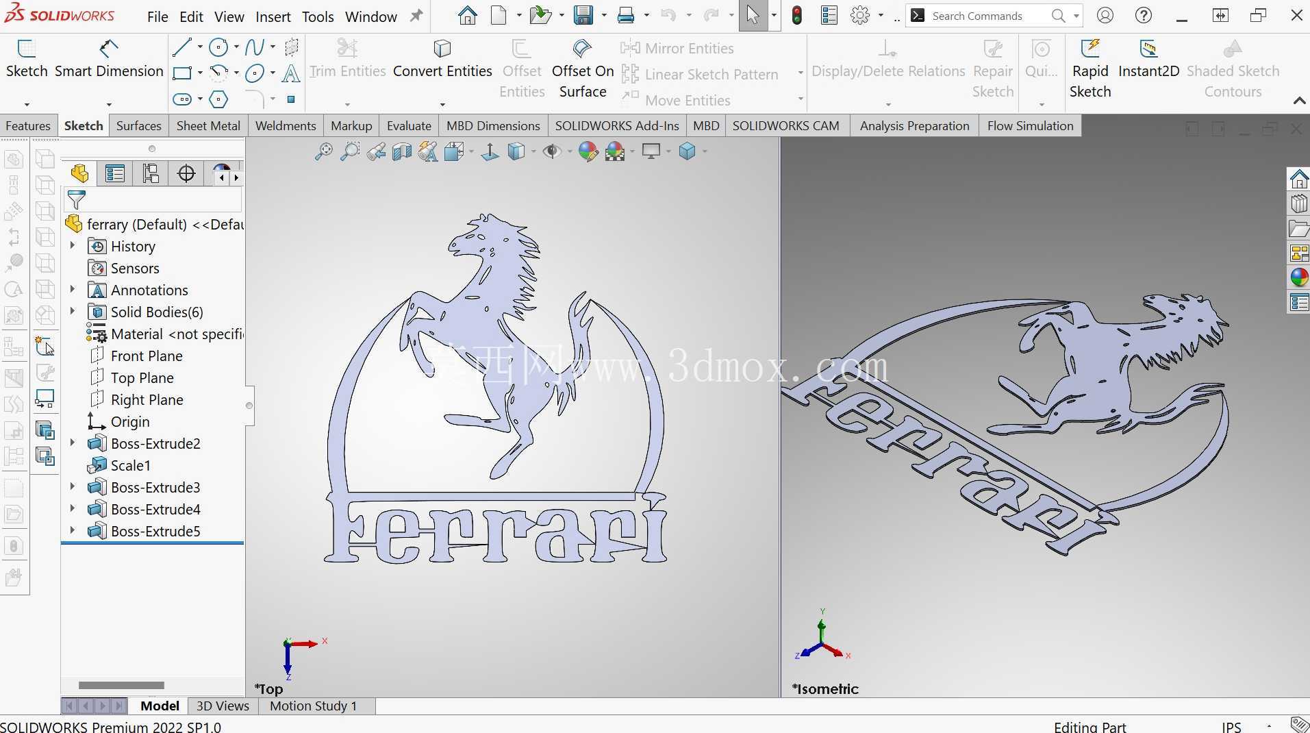
Task: Expand the Boss-Extrude3 feature
Action: [x=73, y=486]
